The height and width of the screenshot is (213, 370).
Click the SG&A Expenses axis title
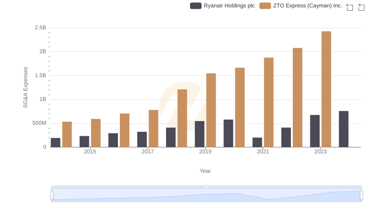coord(25,87)
